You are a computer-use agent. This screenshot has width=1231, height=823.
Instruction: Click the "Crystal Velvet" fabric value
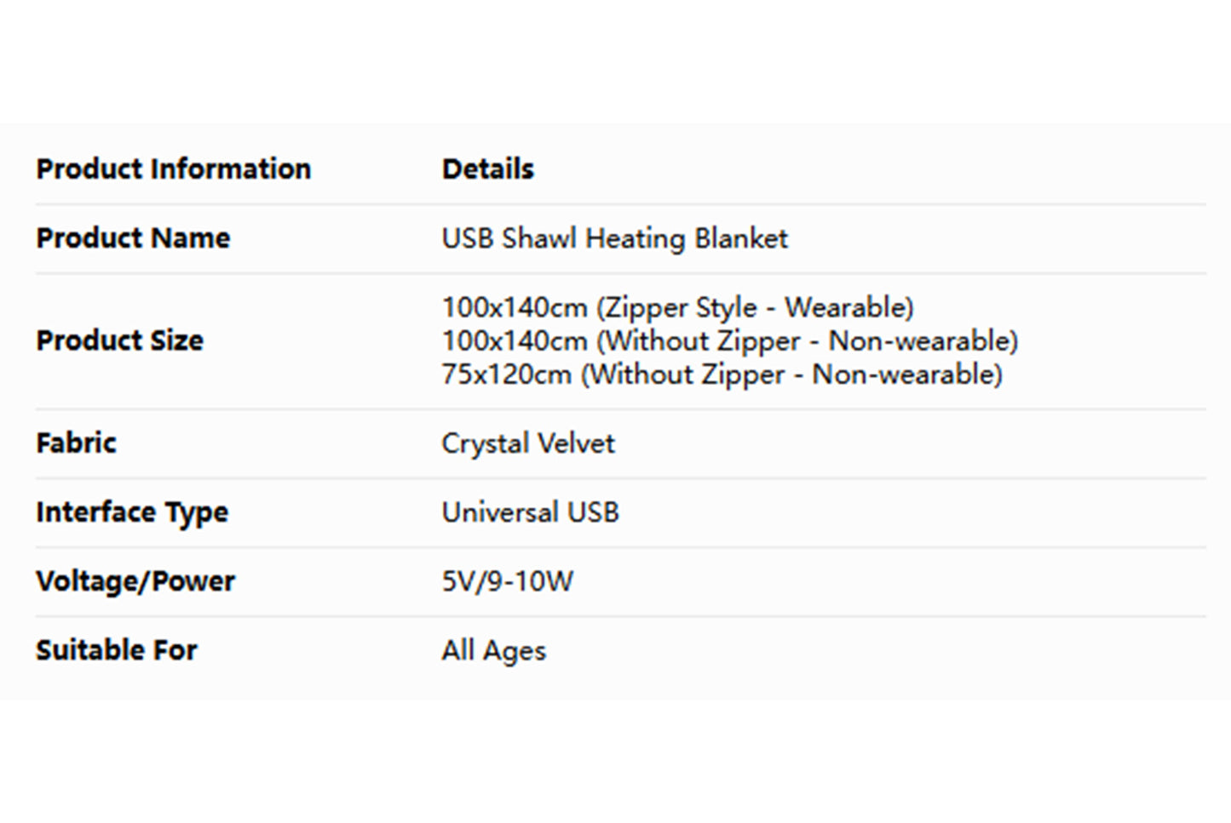point(527,443)
